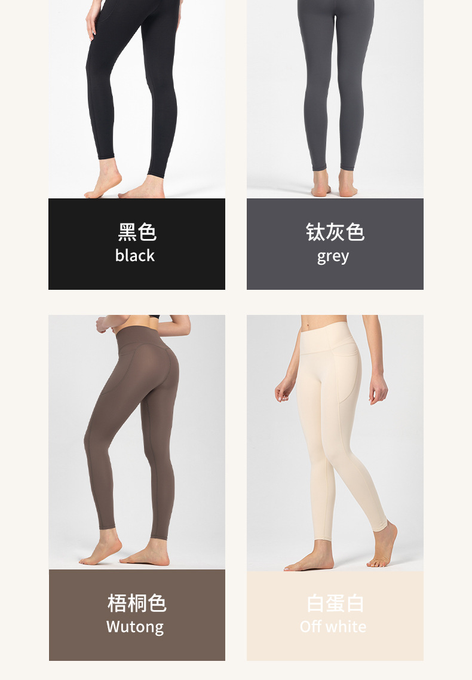The width and height of the screenshot is (472, 680).
Task: Choose the cream off-white color swatch block
Action: tap(335, 616)
